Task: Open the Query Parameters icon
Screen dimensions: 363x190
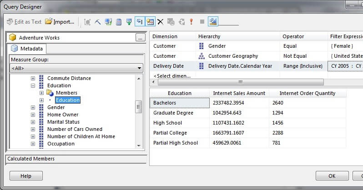Action: 171,22
